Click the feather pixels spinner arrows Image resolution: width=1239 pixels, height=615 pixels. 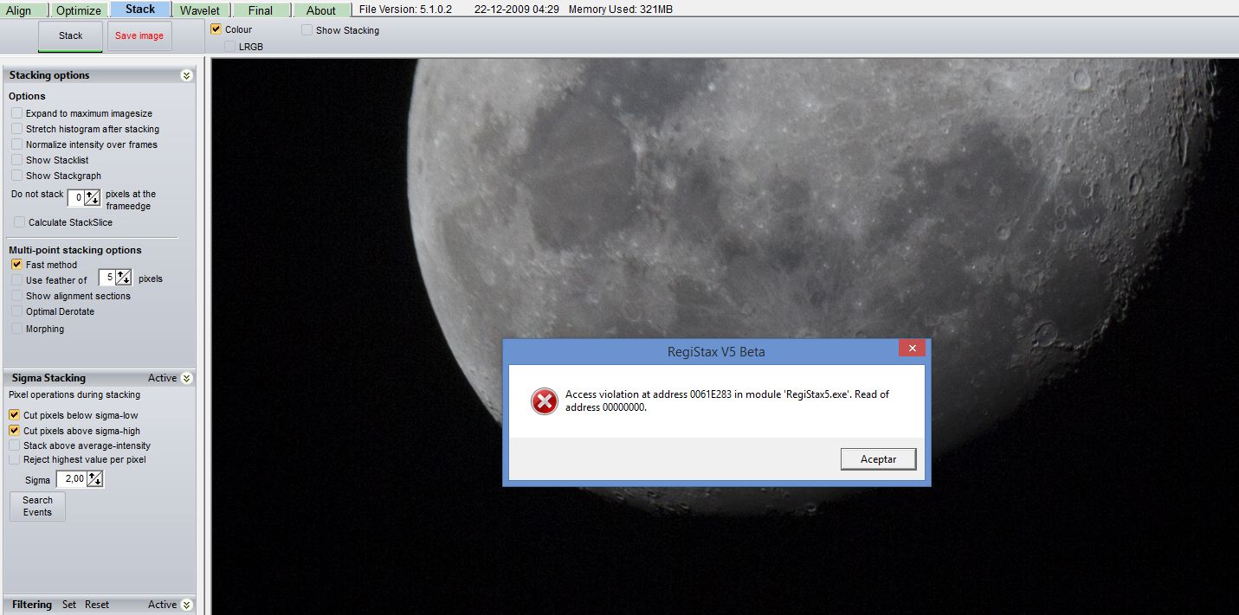(x=123, y=278)
